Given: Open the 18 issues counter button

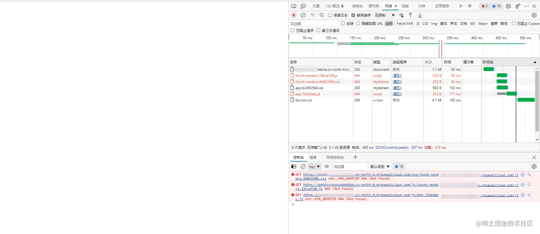Looking at the screenshot, I should point(496,6).
